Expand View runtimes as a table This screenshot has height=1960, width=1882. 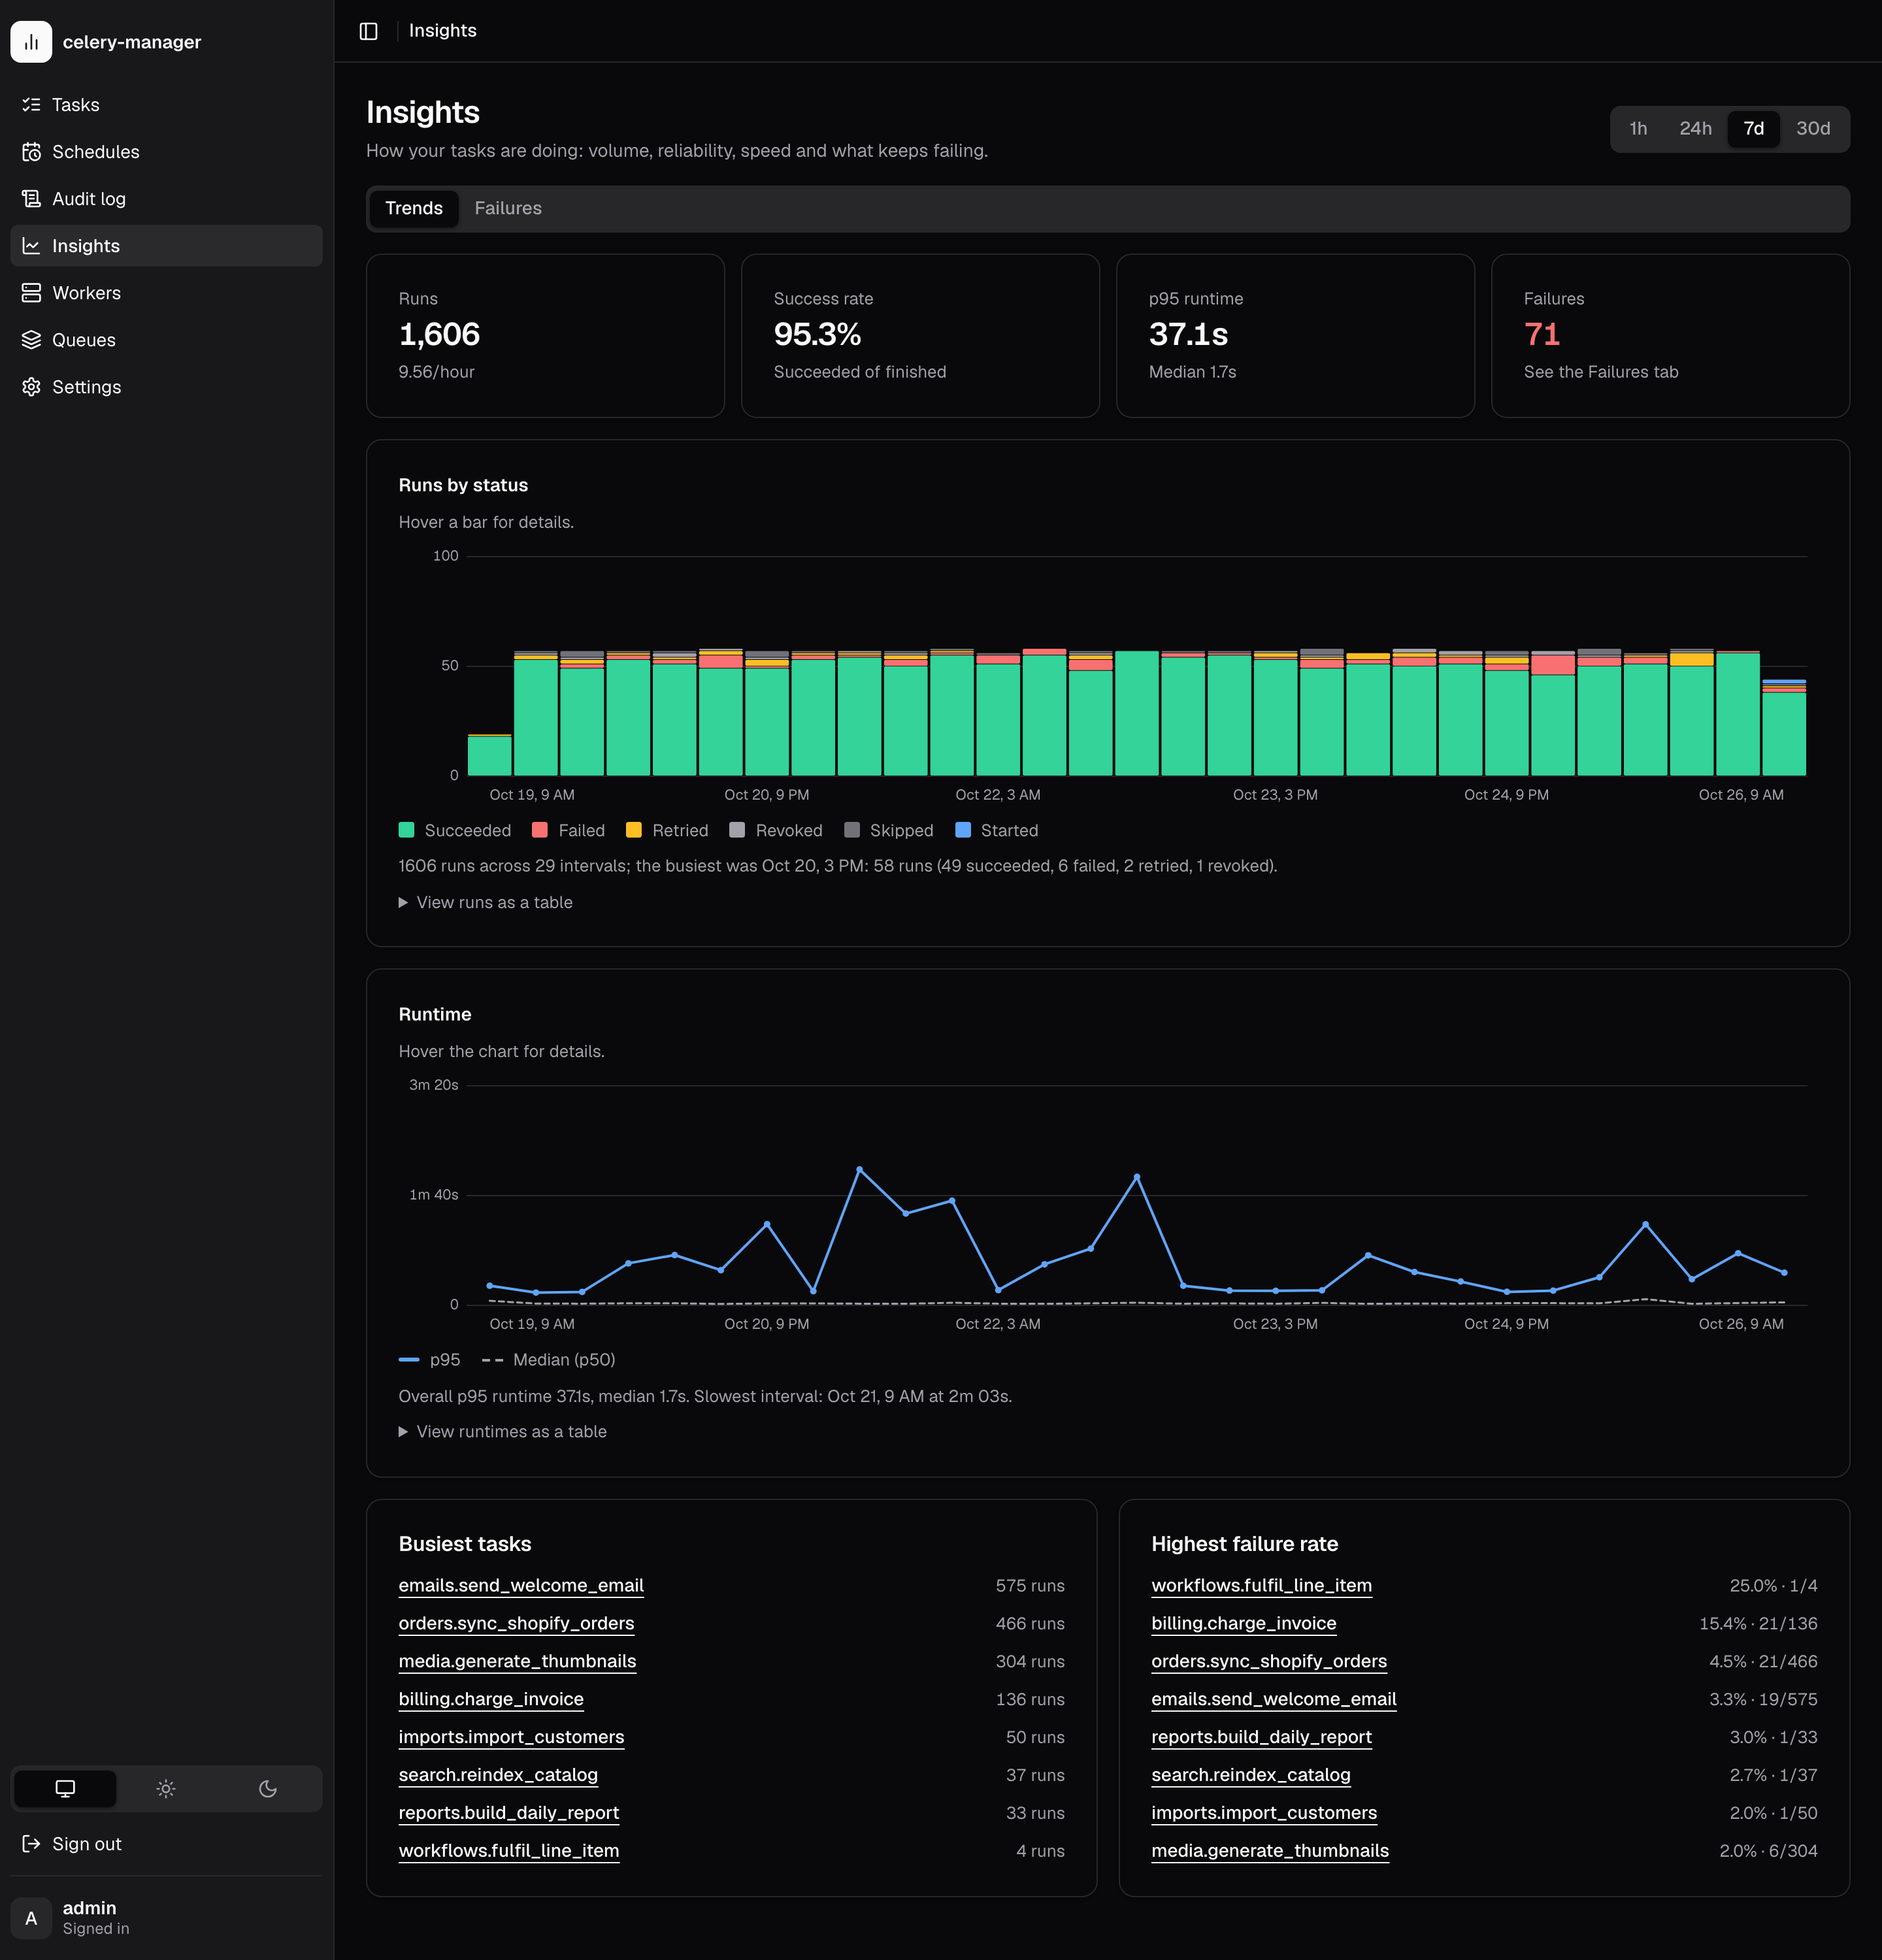[503, 1432]
